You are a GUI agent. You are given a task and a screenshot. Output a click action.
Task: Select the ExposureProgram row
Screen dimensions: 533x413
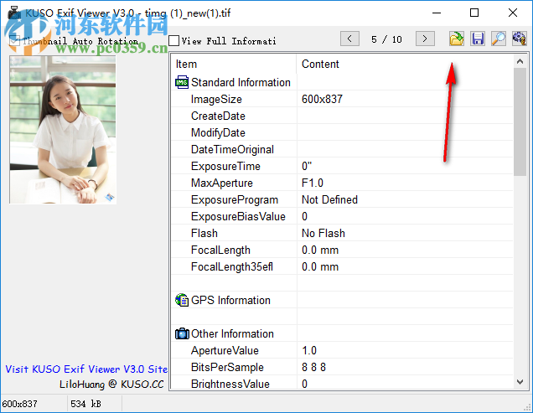[343, 199]
